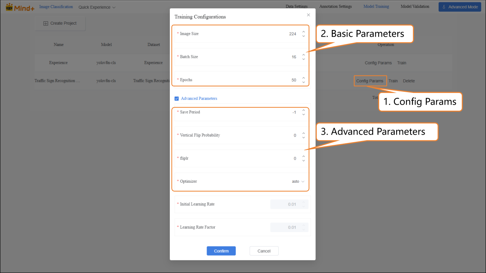Click the Cancel button
The width and height of the screenshot is (486, 273).
click(x=264, y=251)
